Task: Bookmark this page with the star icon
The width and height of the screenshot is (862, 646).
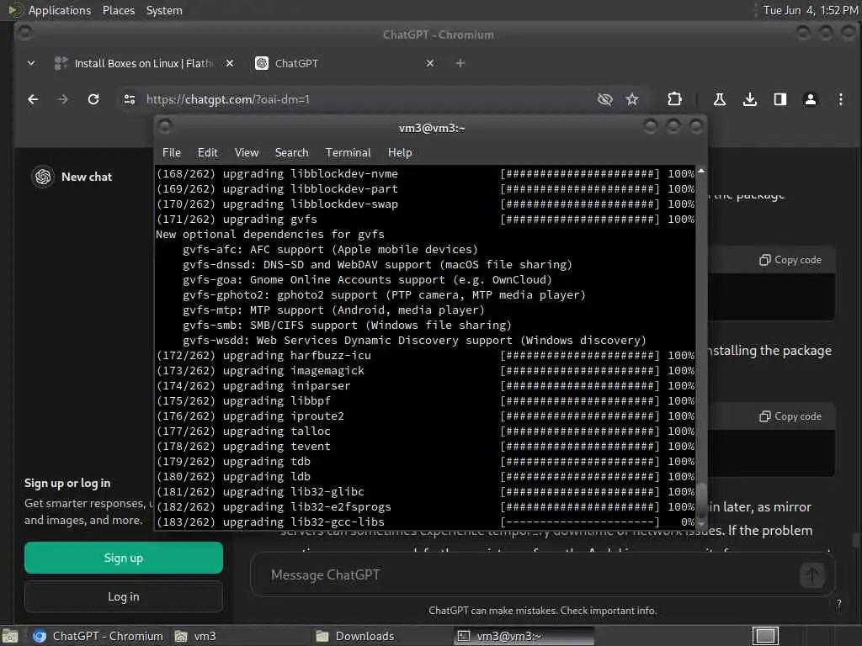Action: pos(632,99)
